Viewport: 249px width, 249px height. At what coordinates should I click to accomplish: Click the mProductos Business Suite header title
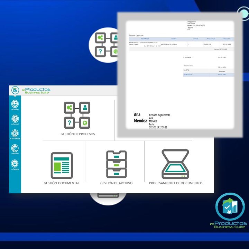pos(36,91)
